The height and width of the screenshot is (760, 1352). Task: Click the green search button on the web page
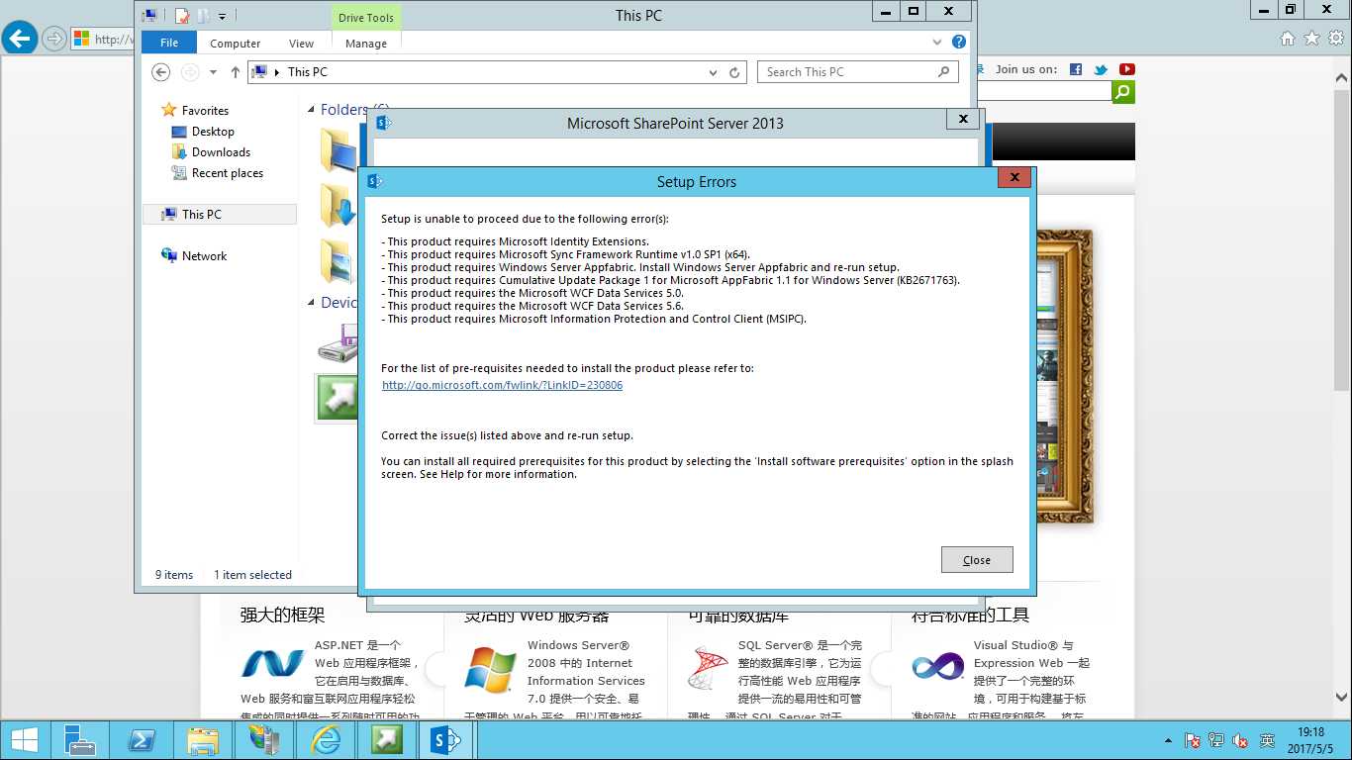[x=1123, y=92]
